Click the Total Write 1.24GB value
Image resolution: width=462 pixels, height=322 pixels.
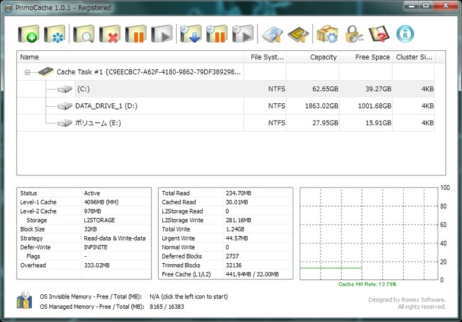pyautogui.click(x=235, y=229)
